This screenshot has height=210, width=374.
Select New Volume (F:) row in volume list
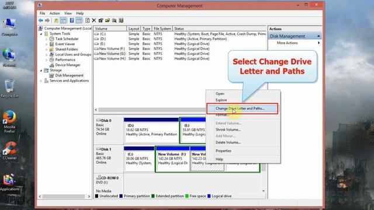(x=180, y=48)
